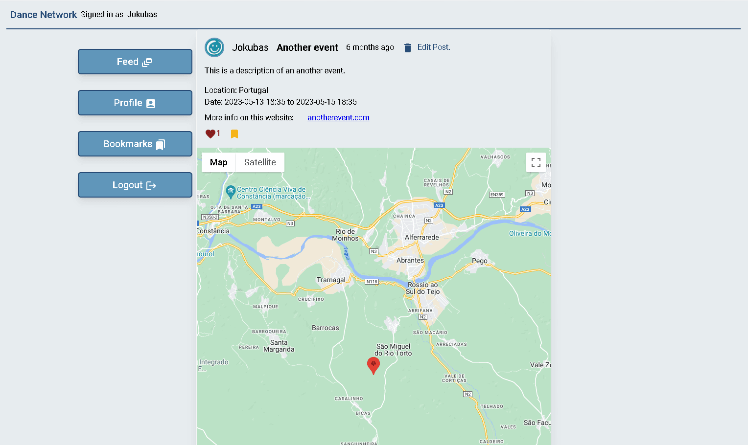The height and width of the screenshot is (445, 748).
Task: Click the red location pin marker
Action: click(x=373, y=365)
